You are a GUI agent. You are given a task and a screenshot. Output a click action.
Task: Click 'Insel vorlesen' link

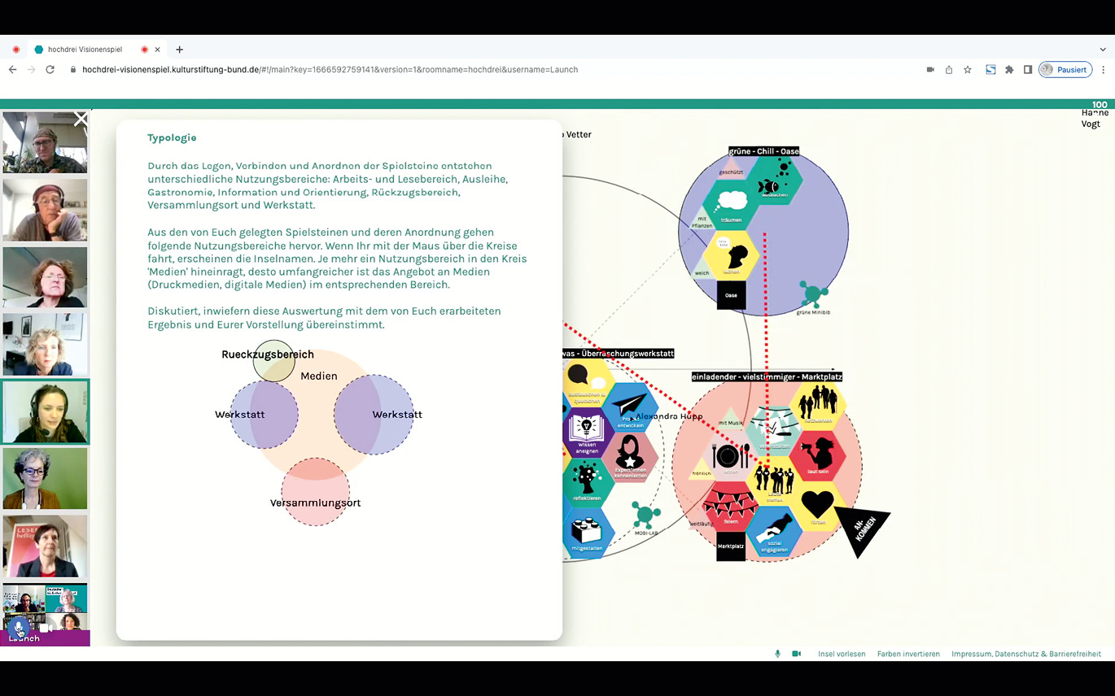(x=842, y=654)
